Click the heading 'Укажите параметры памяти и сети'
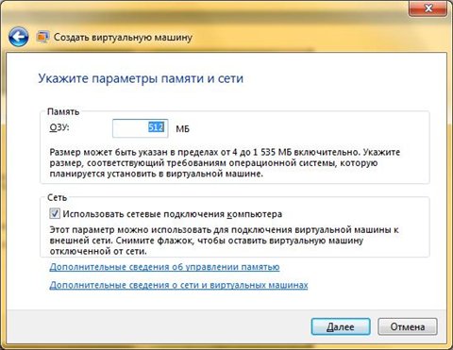The width and height of the screenshot is (453, 350). (x=141, y=78)
